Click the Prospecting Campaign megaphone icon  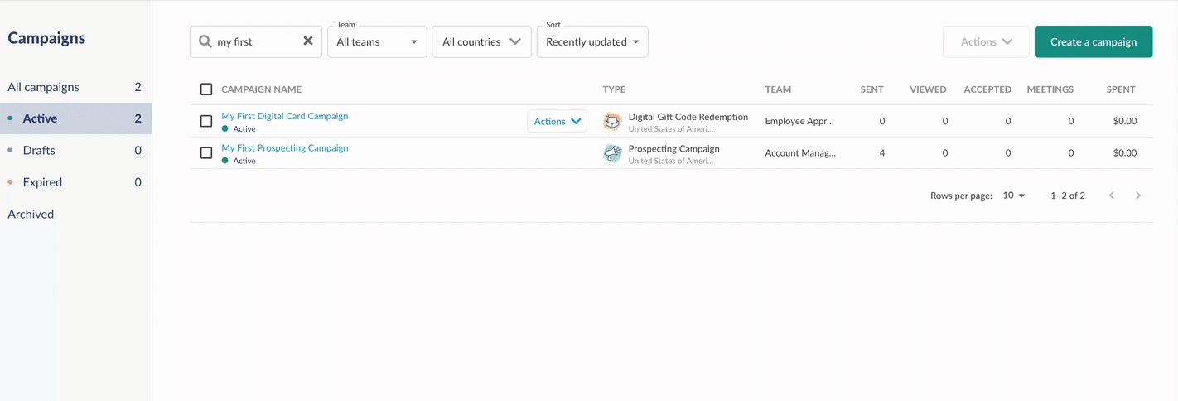[x=612, y=153]
